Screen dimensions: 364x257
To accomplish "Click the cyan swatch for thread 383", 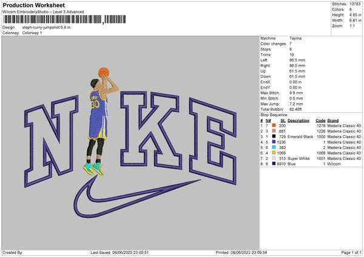I will (274, 147).
